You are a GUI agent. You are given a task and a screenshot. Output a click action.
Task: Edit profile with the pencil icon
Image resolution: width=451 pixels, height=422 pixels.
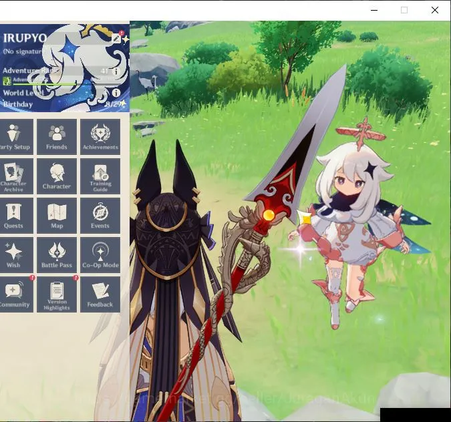(116, 38)
